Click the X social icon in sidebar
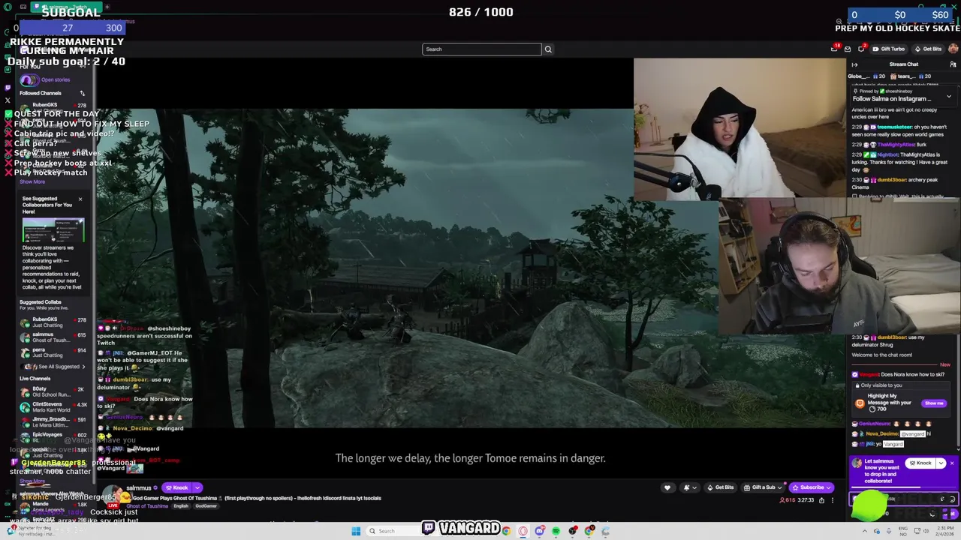Screen dimensions: 961x540 [x=8, y=100]
